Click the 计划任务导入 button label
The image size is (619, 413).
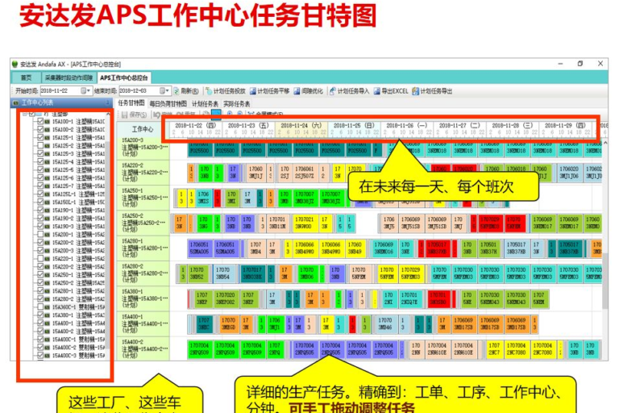click(x=353, y=91)
